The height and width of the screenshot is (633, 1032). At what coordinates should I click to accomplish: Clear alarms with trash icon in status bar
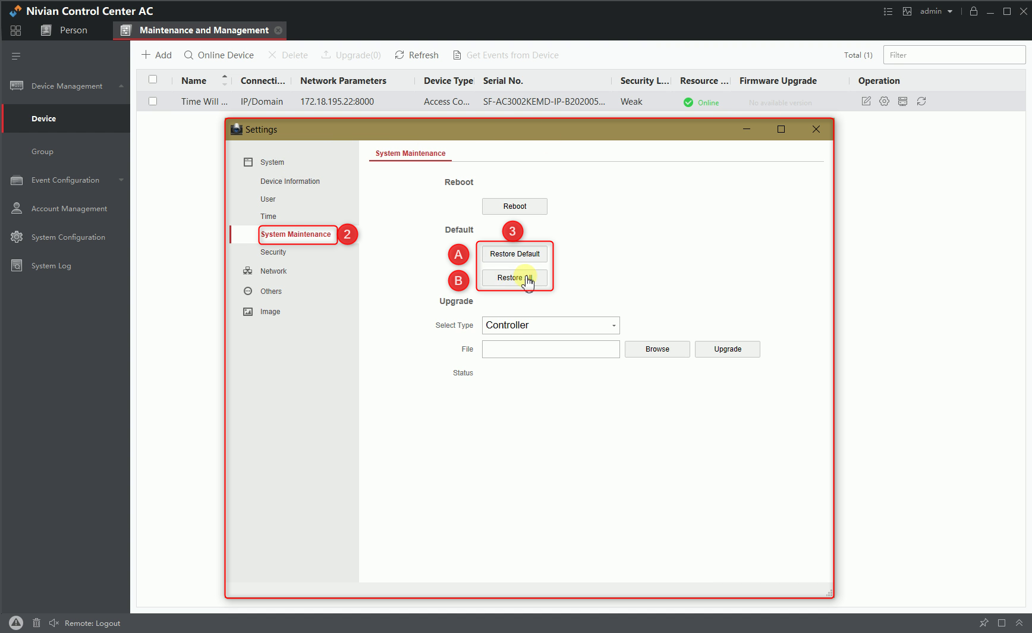pos(36,623)
